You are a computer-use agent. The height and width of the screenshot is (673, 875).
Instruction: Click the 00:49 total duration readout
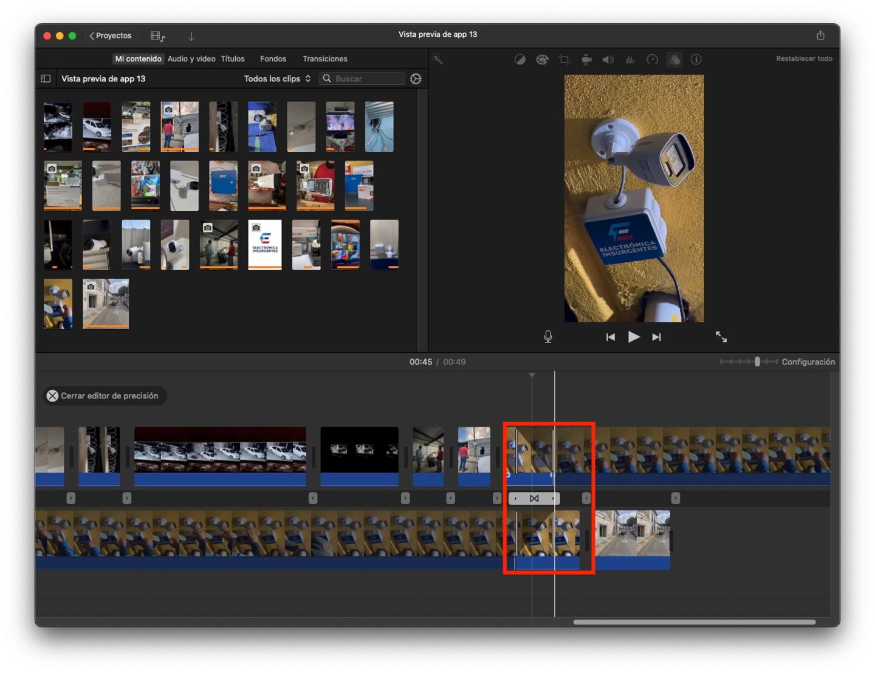455,361
